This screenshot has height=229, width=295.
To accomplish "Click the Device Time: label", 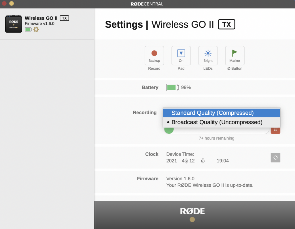I will point(180,154).
